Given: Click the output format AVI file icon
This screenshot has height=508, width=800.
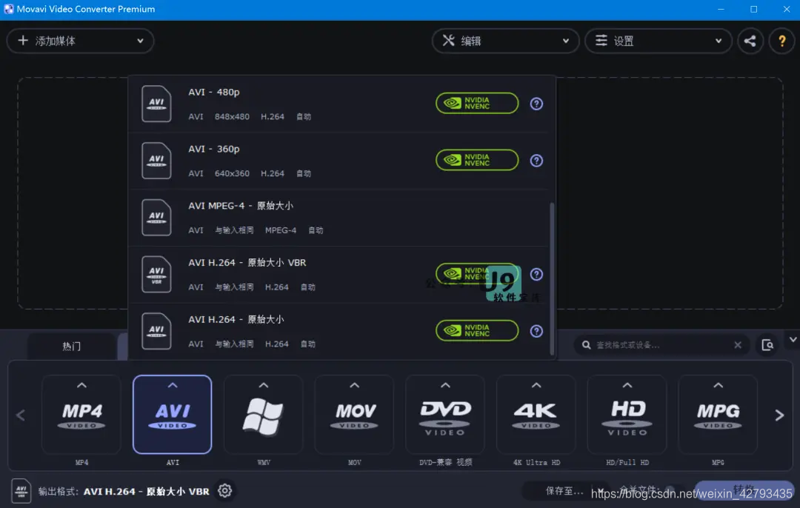Looking at the screenshot, I should click(x=21, y=491).
